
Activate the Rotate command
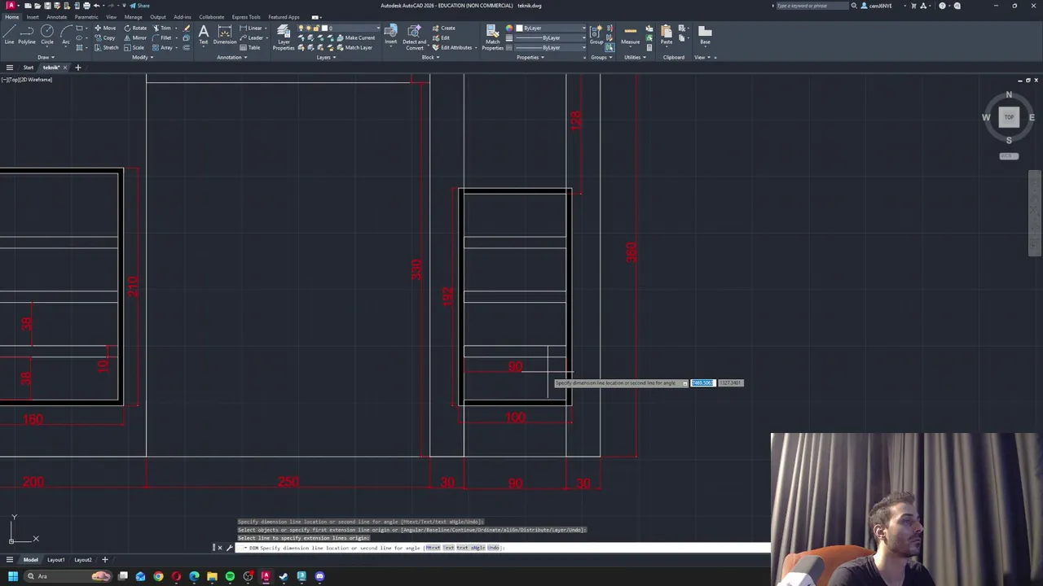point(135,28)
